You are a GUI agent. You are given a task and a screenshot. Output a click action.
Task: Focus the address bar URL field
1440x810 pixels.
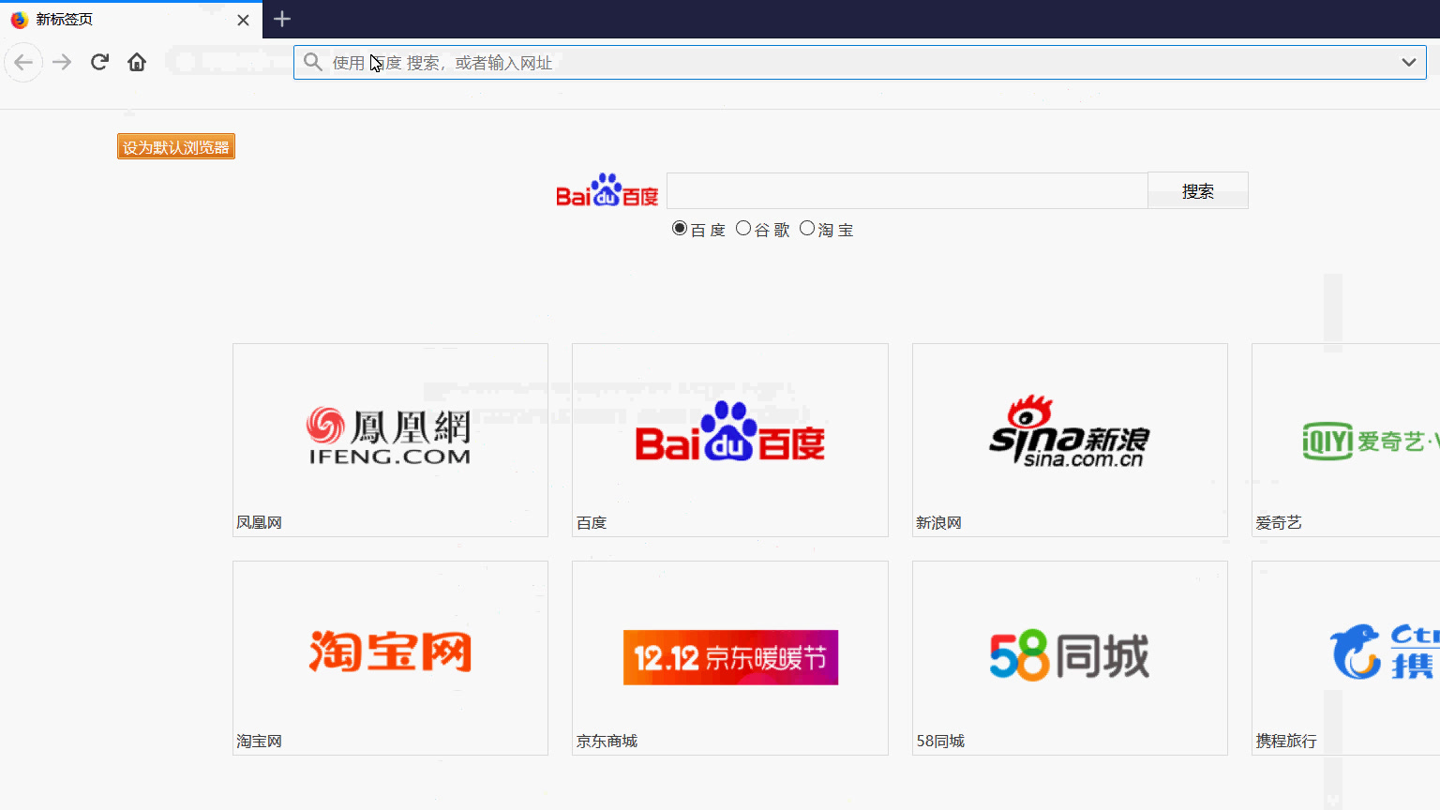coord(860,63)
